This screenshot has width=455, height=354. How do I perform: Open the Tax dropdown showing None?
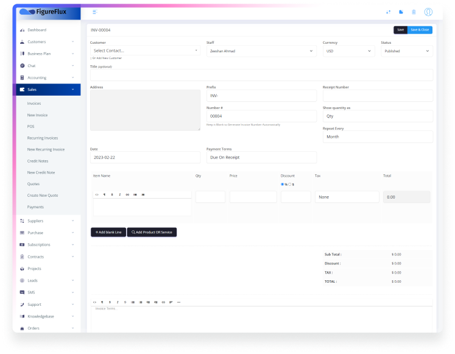347,197
